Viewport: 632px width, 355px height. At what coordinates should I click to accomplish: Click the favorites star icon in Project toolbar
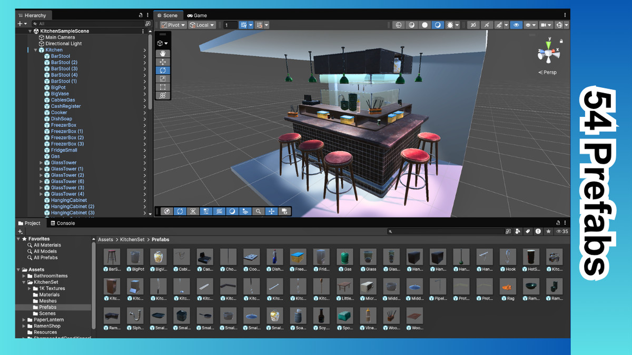[x=548, y=231]
